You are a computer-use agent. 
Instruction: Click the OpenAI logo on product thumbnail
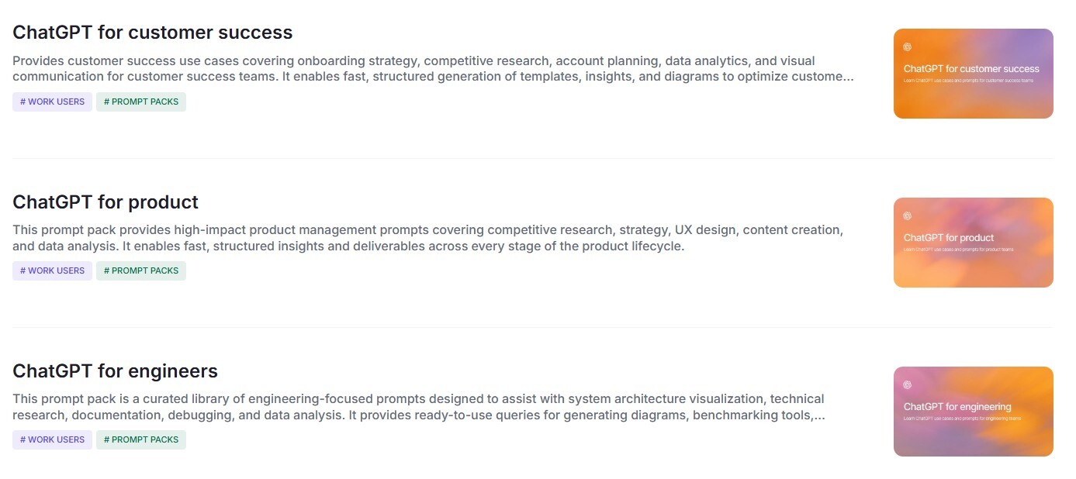[x=908, y=216]
